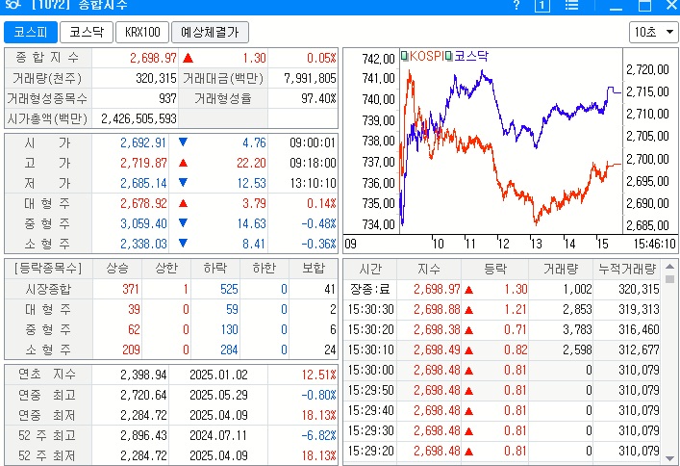Select the 종합지수 label cell
The image size is (680, 466).
[x=48, y=58]
